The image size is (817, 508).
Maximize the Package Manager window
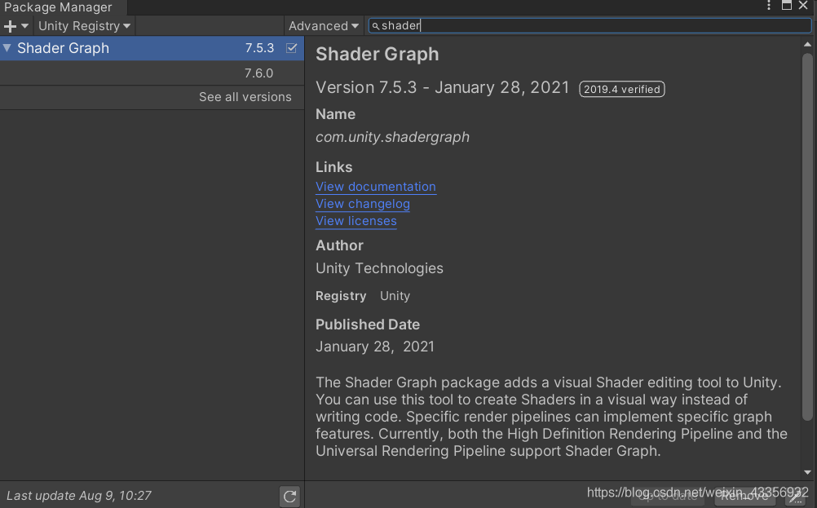(787, 6)
